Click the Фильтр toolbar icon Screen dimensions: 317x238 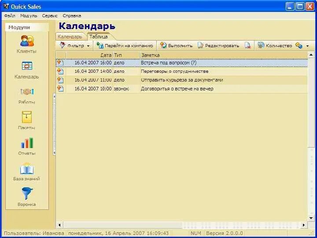63,45
